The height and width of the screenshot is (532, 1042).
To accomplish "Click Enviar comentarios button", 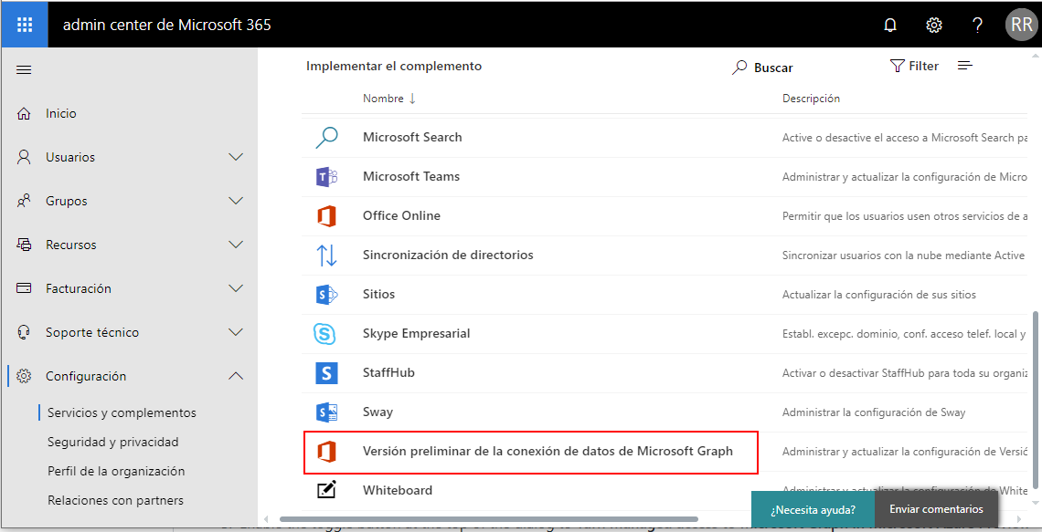I will (937, 509).
